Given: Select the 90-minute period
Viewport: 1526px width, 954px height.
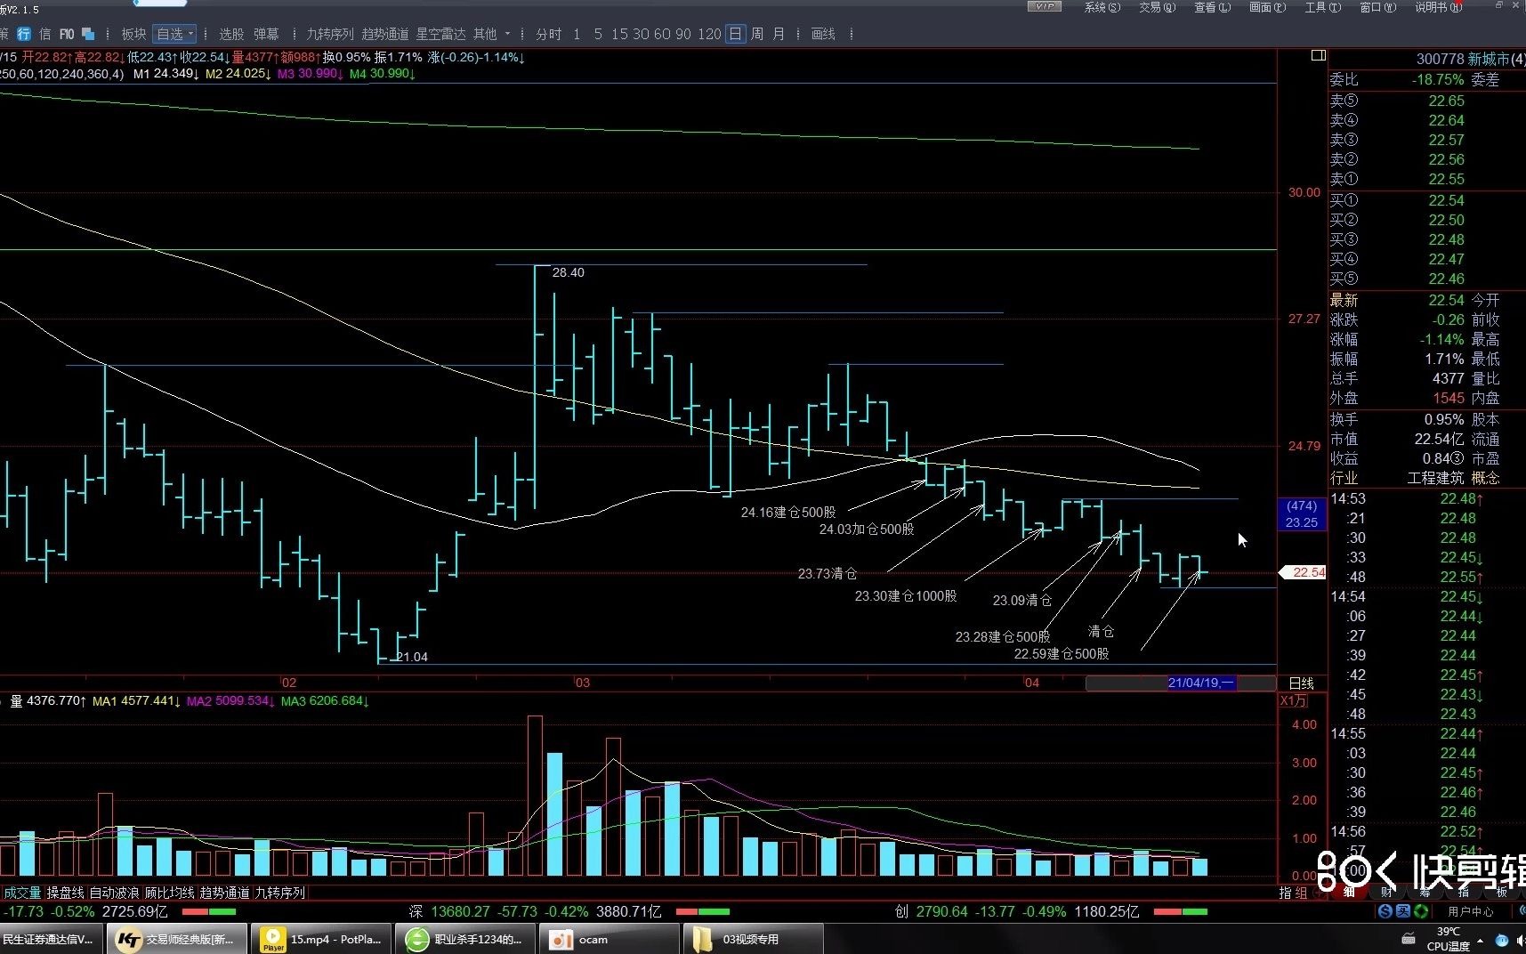Looking at the screenshot, I should [x=683, y=34].
